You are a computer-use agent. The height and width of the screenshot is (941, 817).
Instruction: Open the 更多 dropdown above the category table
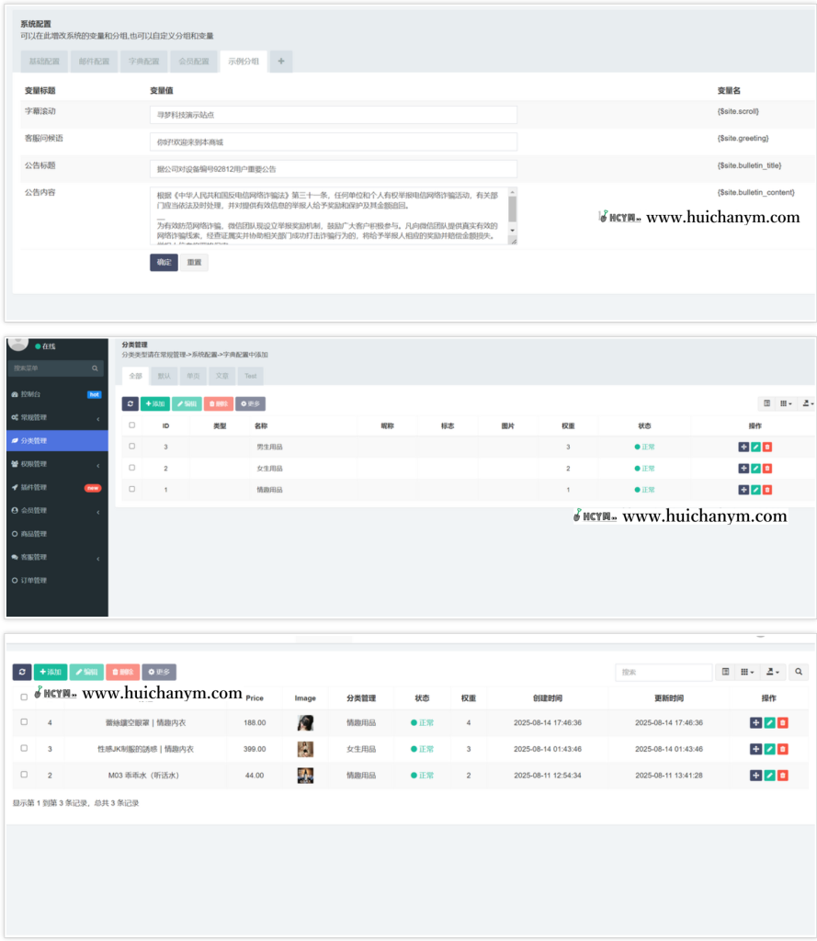(250, 403)
